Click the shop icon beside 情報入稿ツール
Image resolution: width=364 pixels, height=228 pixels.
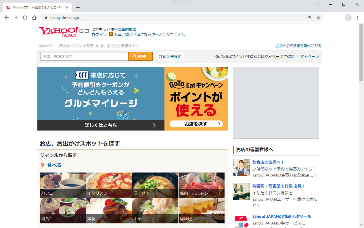(242, 221)
